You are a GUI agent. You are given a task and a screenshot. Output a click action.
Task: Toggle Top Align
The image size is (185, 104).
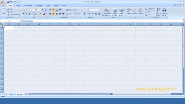click(50, 10)
